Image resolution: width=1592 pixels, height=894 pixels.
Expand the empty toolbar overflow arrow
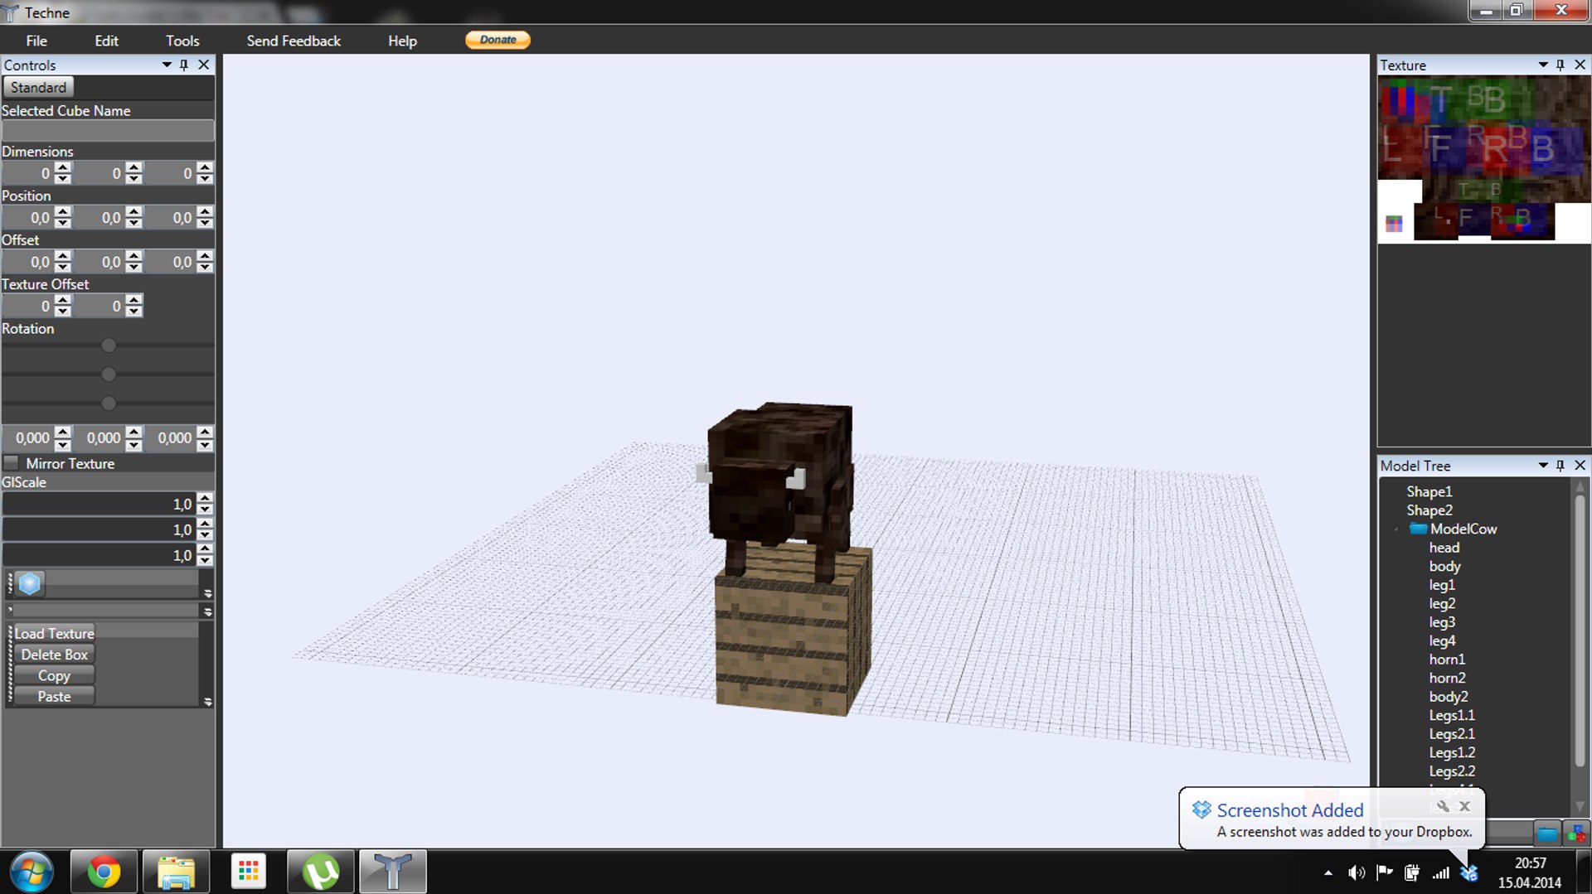(207, 611)
